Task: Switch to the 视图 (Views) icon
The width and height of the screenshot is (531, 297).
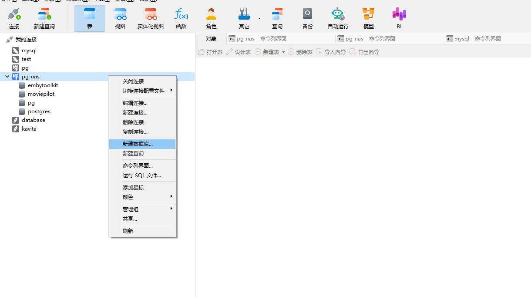Action: click(120, 17)
